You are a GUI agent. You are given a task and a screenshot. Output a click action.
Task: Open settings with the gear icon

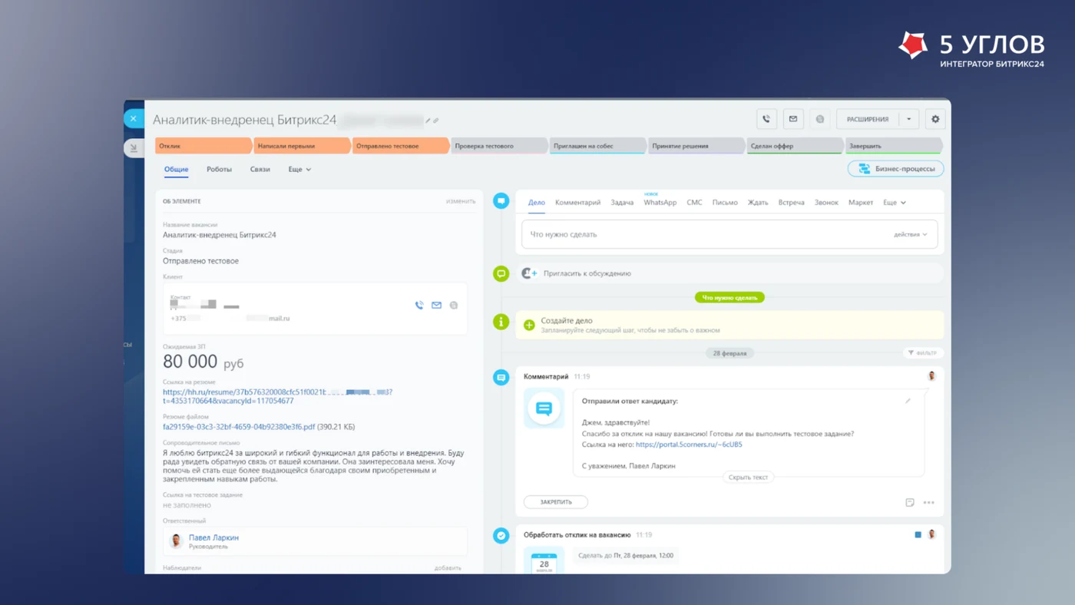click(x=935, y=119)
